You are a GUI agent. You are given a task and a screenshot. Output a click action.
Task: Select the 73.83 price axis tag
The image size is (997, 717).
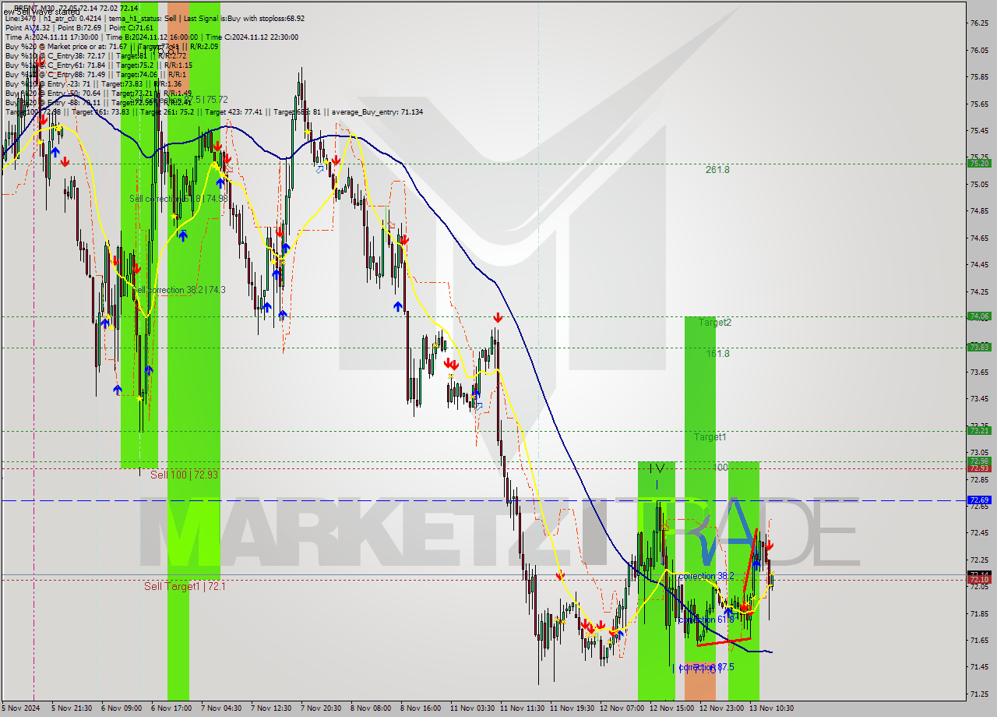(x=979, y=347)
